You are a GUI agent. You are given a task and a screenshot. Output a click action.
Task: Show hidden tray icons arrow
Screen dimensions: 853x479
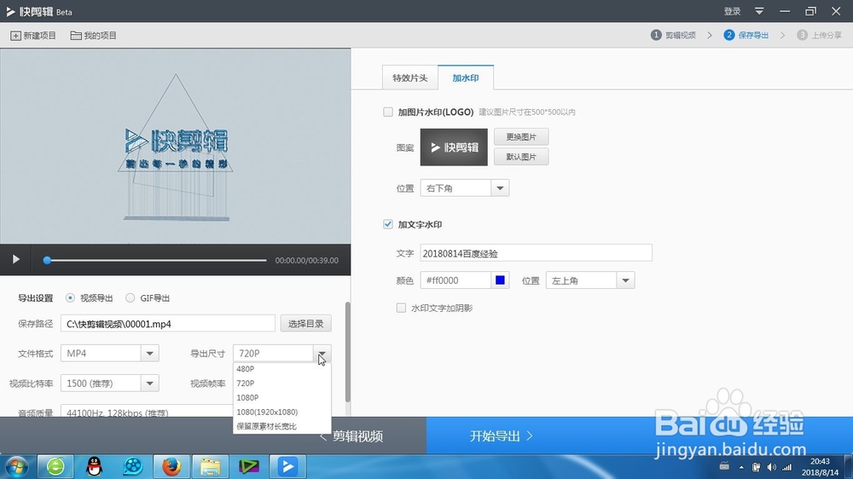point(741,467)
